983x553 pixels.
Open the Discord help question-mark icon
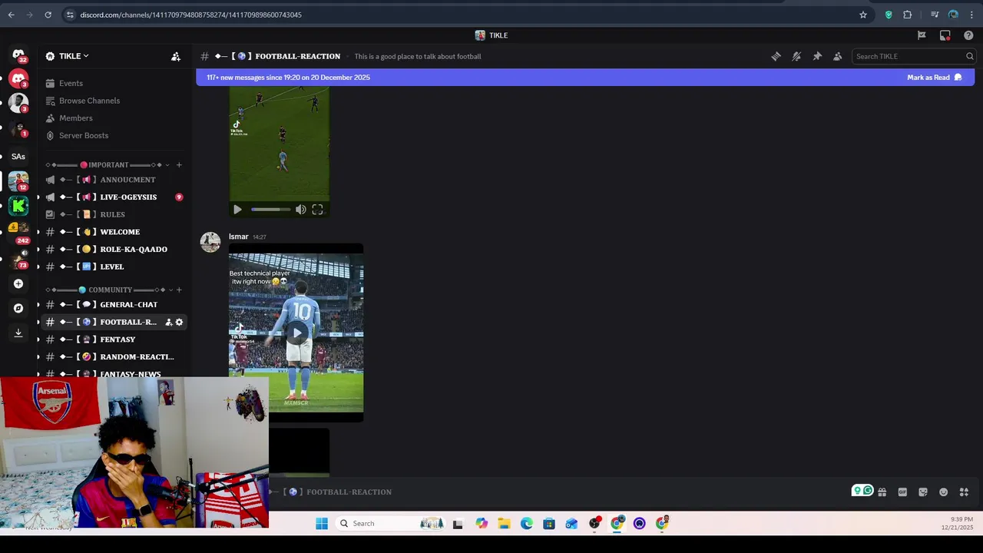(x=968, y=35)
